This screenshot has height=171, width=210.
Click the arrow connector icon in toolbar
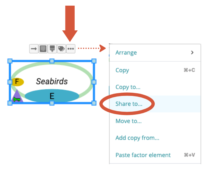(34, 49)
